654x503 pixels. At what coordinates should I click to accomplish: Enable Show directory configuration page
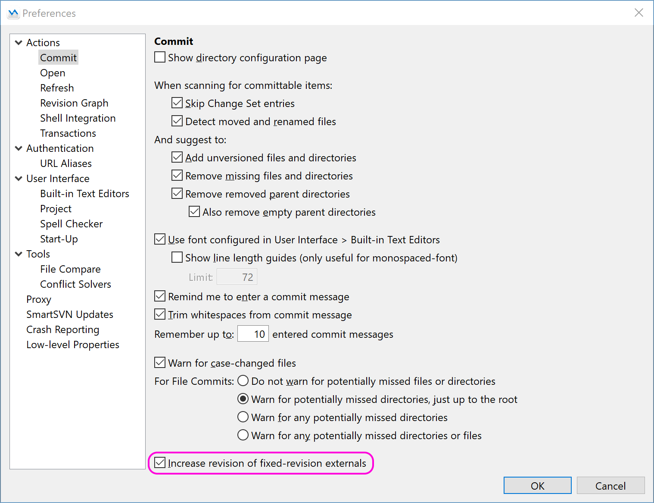point(159,57)
